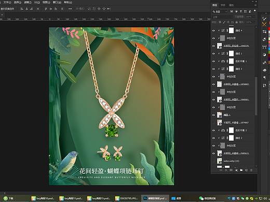This screenshot has width=270, height=202.
Task: Hide the 曲线 4 layer
Action: coord(213,31)
